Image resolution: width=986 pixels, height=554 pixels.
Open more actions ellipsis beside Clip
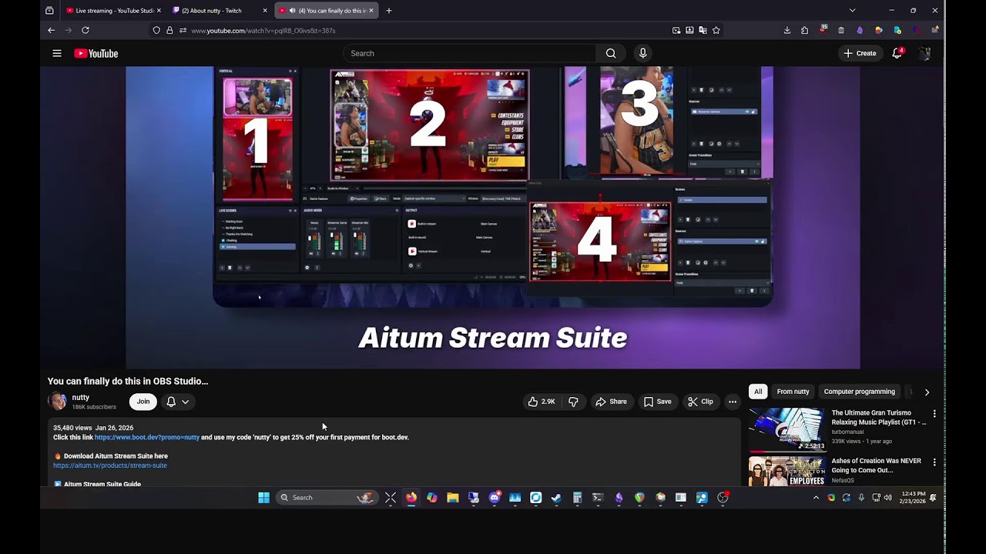tap(733, 402)
